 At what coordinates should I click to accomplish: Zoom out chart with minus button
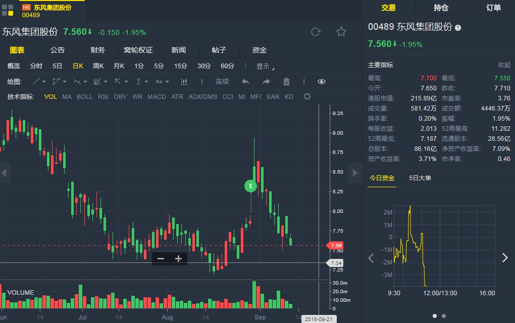point(161,259)
